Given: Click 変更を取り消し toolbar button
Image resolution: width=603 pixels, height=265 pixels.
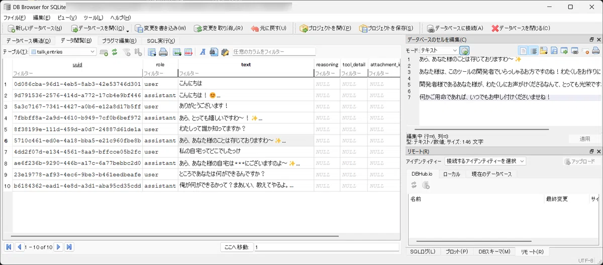Looking at the screenshot, I should coord(218,29).
